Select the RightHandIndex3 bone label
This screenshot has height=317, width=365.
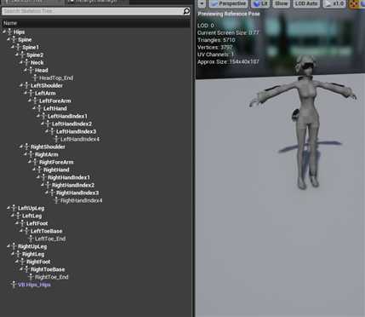tap(77, 193)
